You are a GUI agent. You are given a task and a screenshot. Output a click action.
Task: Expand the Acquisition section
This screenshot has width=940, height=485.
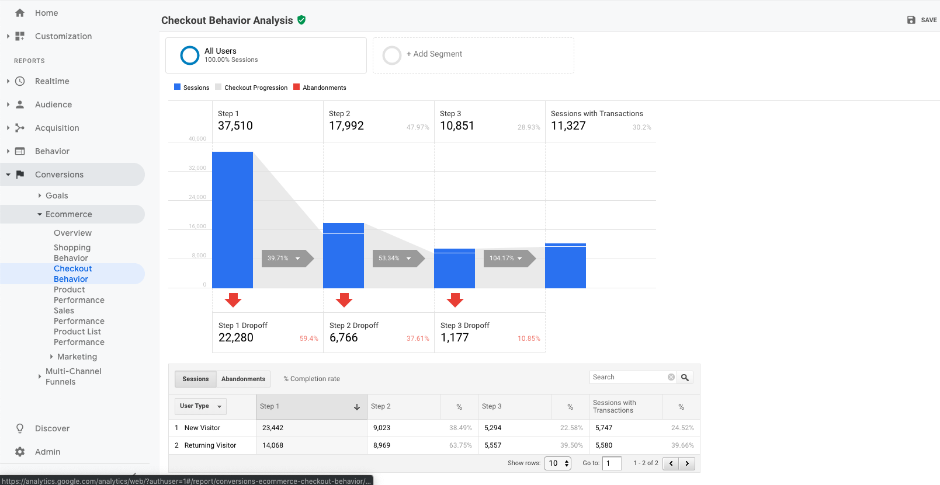8,128
